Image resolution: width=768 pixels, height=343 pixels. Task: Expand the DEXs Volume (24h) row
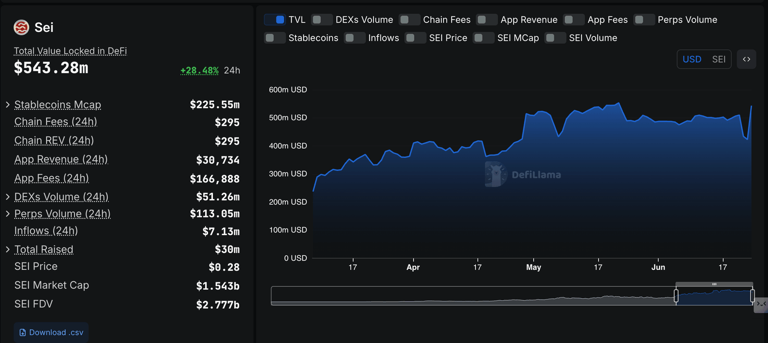coord(7,196)
